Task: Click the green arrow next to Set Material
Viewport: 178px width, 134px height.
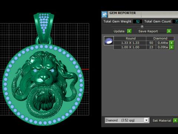Action: coord(175,120)
